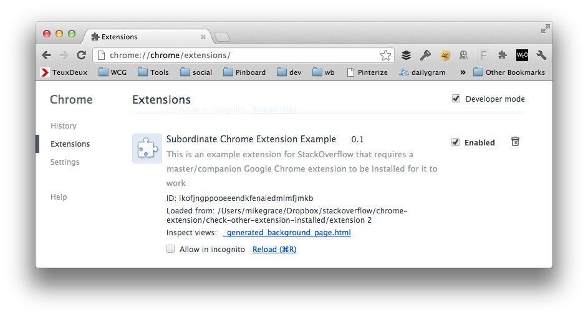The width and height of the screenshot is (588, 317).
Task: Bookmark this page with the star icon
Action: tap(385, 56)
